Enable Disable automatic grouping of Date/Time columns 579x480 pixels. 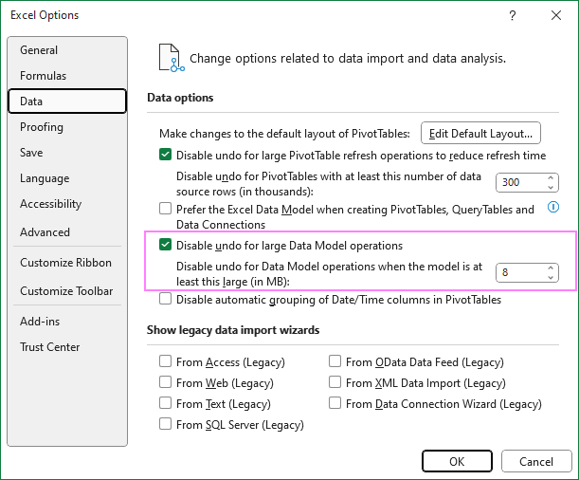tap(166, 299)
